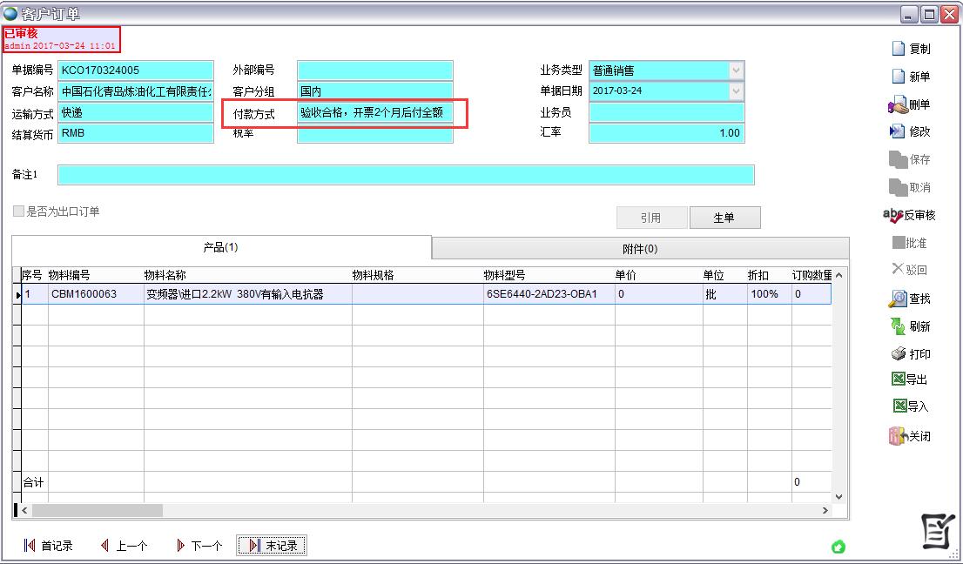Switch to the 附件(0) tab
The image size is (963, 564).
640,247
